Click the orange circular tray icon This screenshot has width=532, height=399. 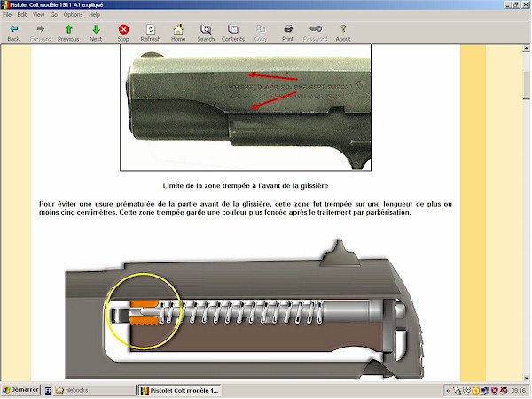pos(475,391)
